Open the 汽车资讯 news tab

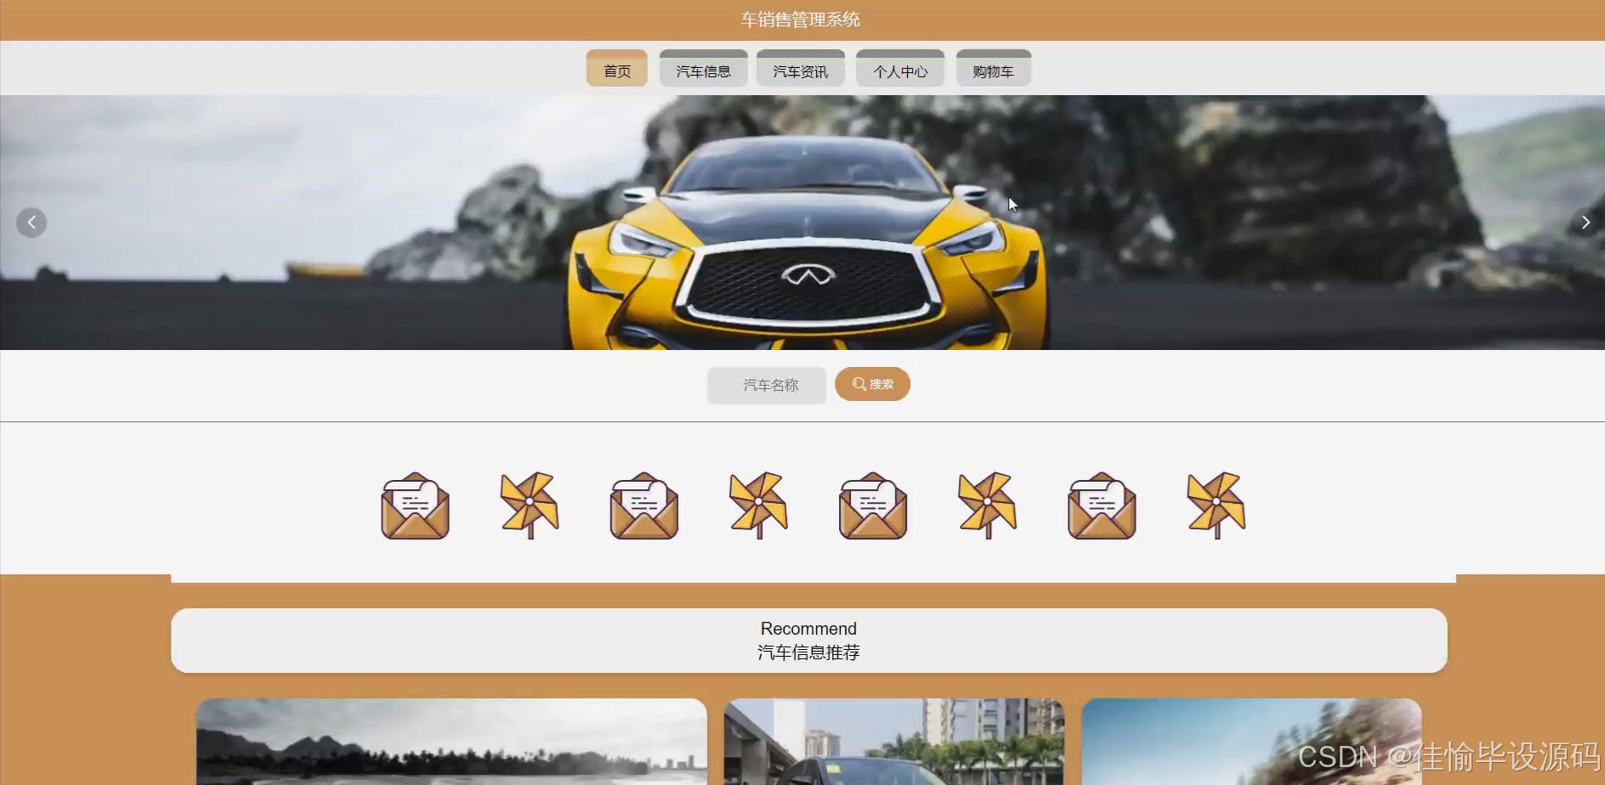tap(800, 69)
